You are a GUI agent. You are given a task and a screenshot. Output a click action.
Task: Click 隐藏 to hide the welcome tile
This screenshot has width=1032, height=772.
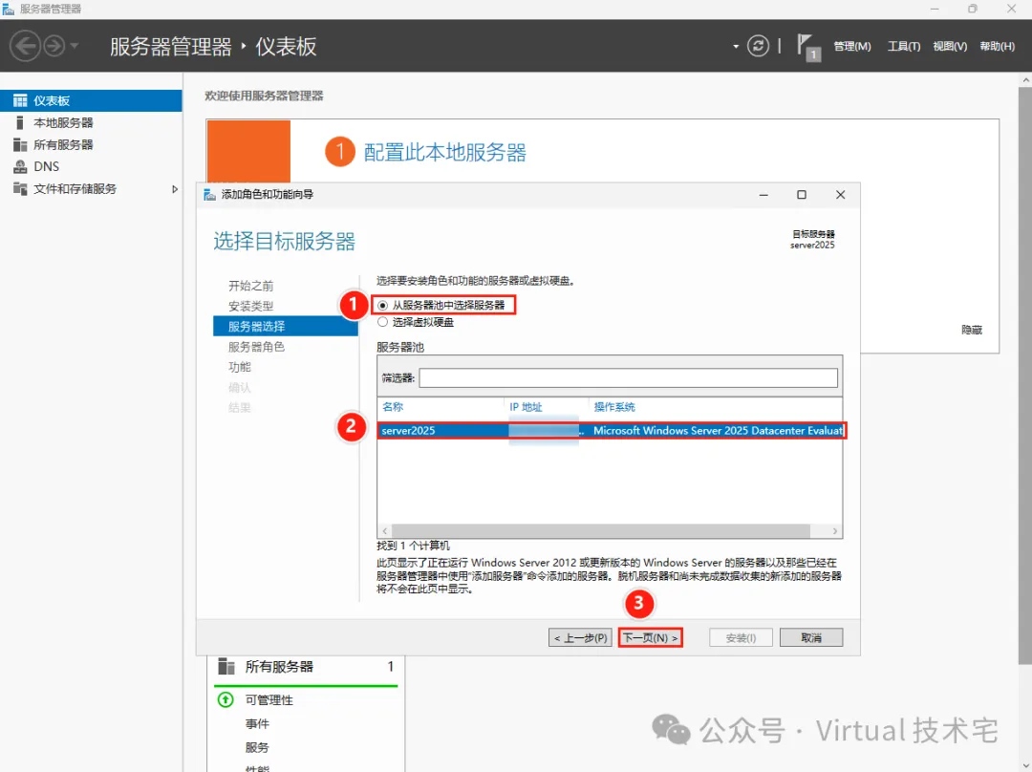click(x=972, y=330)
